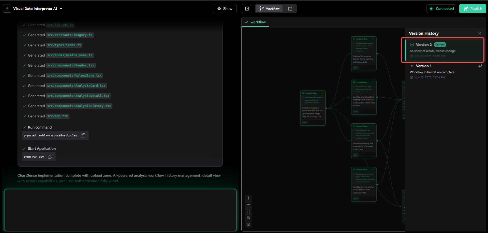Screen dimensions: 488x233
Task: Select the Version 2 current entry
Action: coord(442,50)
